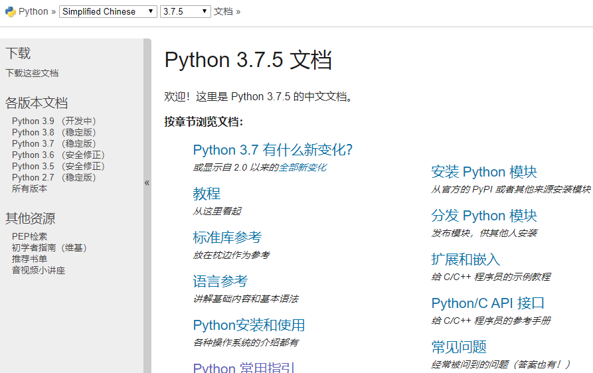Open the 3.7.5 version dropdown

(185, 12)
